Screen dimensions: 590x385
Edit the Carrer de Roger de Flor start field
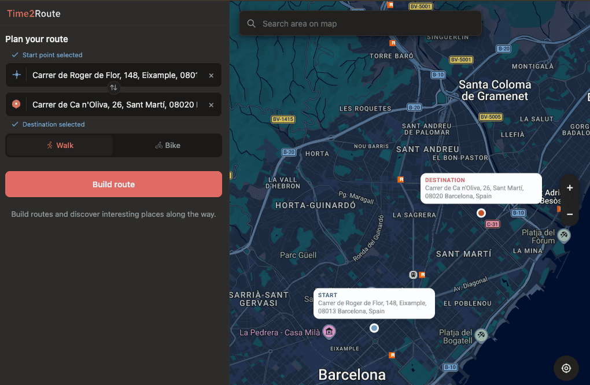(115, 75)
